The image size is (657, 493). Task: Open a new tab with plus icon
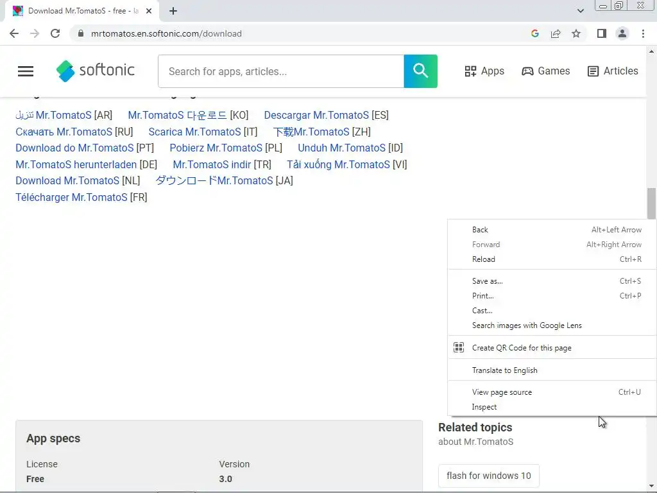pos(173,11)
